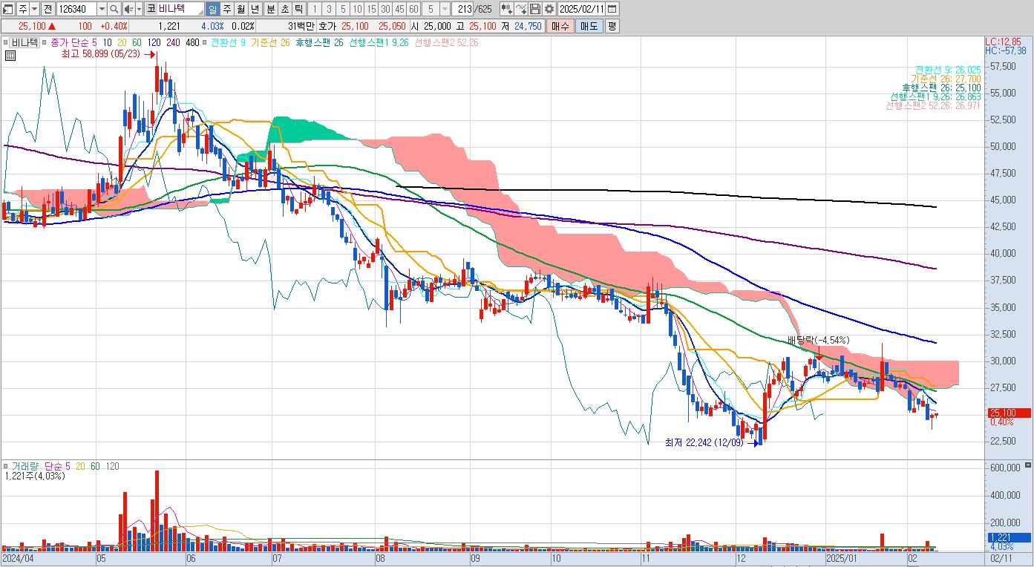The image size is (1034, 567).
Task: Click the drawing tools line icon
Action: click(521, 9)
